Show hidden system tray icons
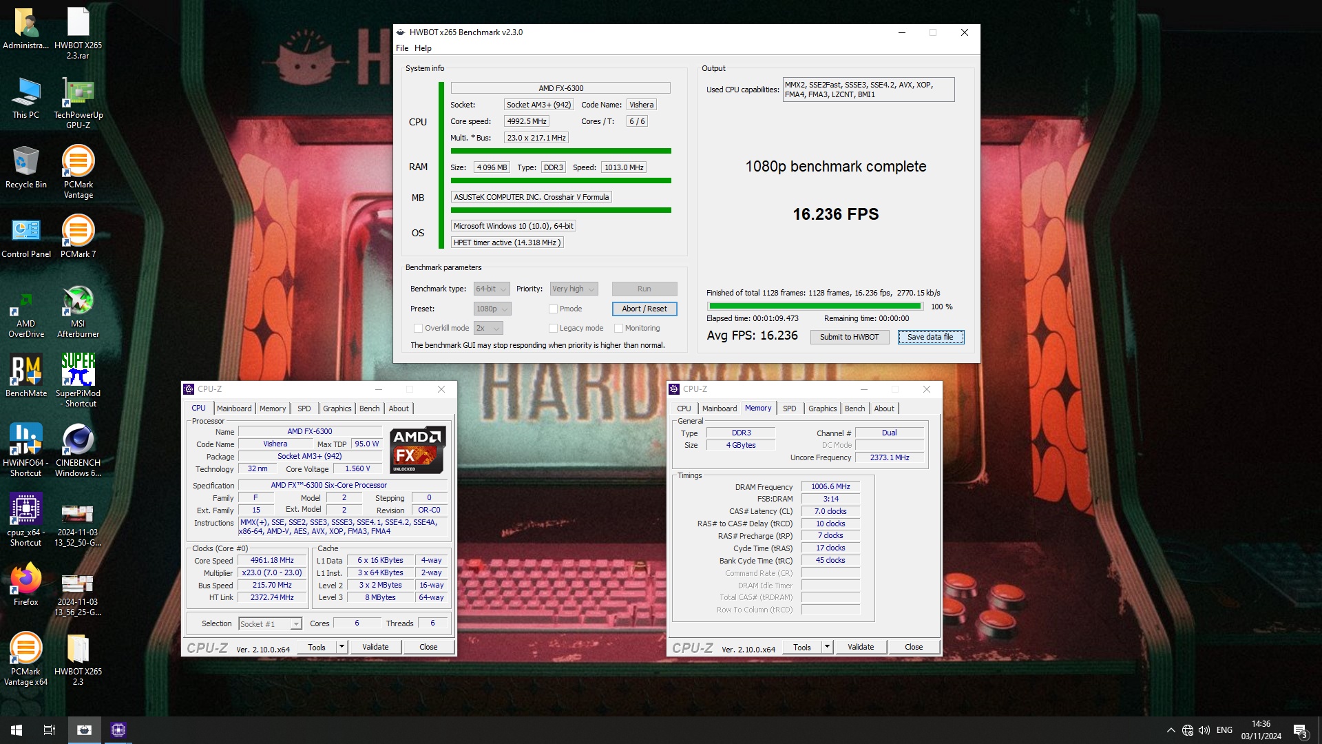 1171,730
